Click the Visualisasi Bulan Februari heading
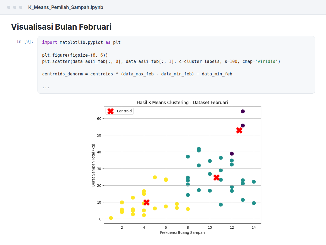Screen dimensions: 326x245 point(61,27)
